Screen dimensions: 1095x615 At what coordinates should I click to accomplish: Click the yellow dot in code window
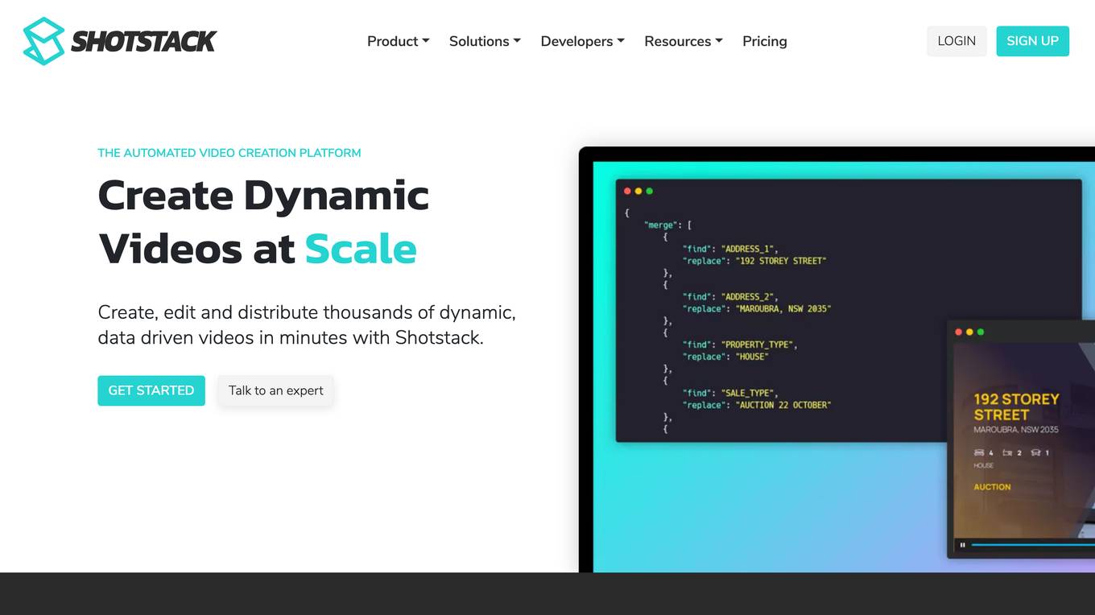click(638, 191)
